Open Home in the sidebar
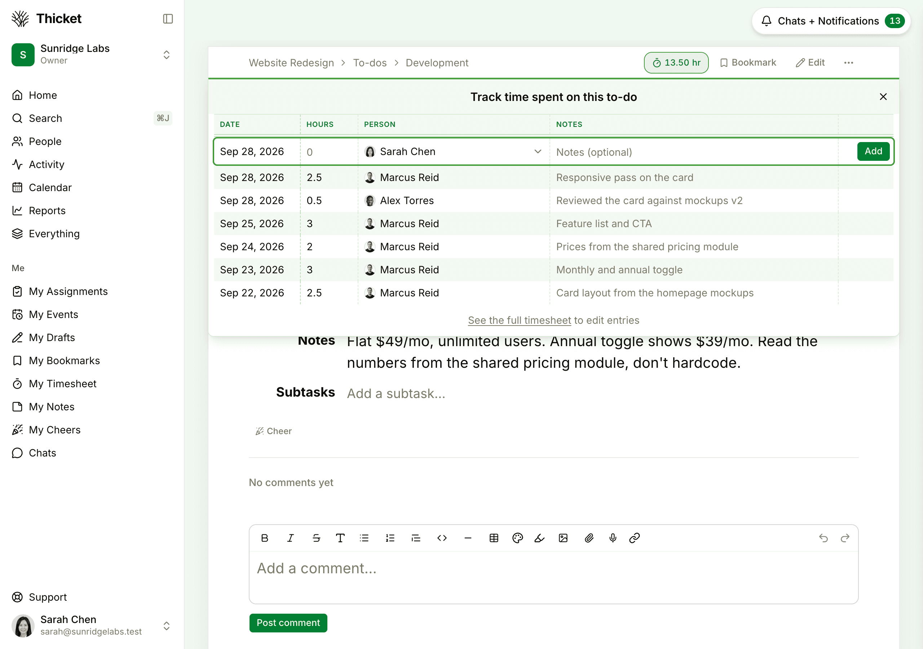 (35, 95)
